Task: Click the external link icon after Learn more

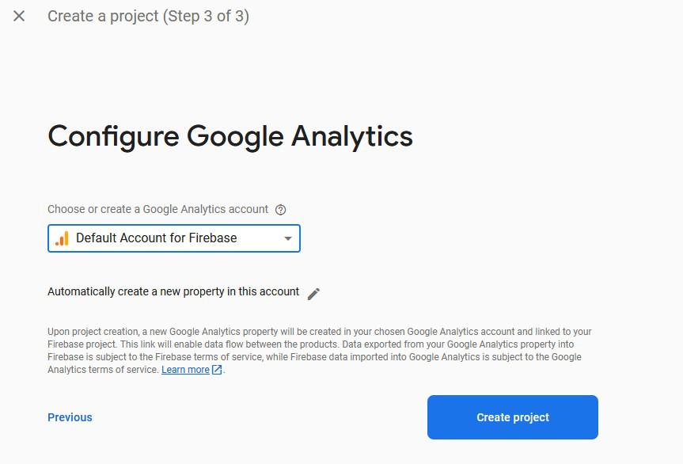Action: [x=217, y=370]
